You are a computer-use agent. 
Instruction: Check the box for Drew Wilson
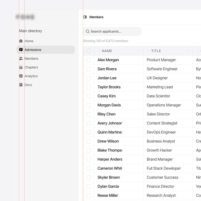[89, 141]
